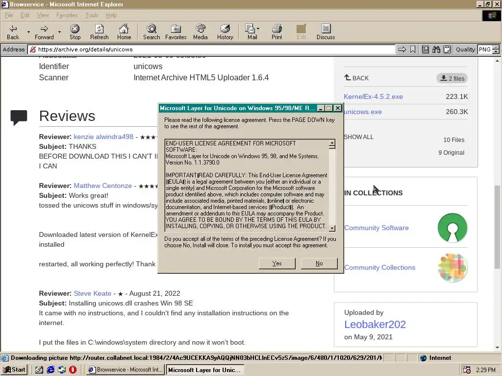The image size is (502, 376).
Task: Click the unicows.exe download link
Action: coord(363,112)
